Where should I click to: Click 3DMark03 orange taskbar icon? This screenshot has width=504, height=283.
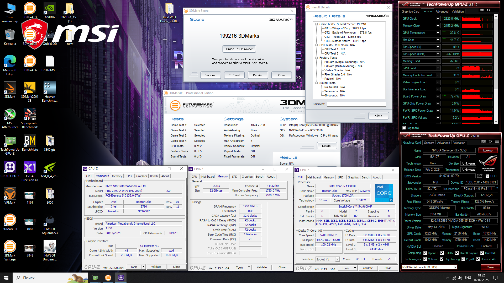tap(108, 278)
